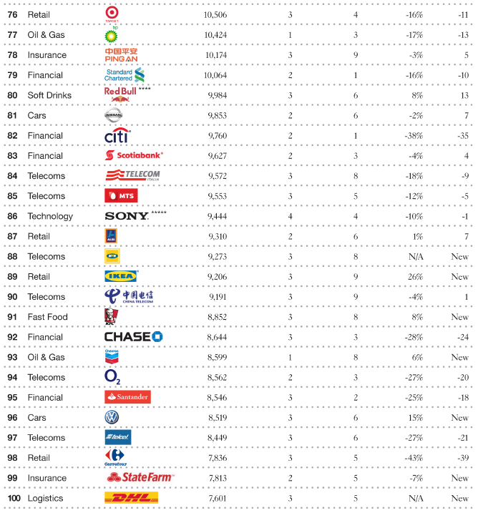Click the China Telecom logo
This screenshot has width=478, height=513.
(129, 296)
